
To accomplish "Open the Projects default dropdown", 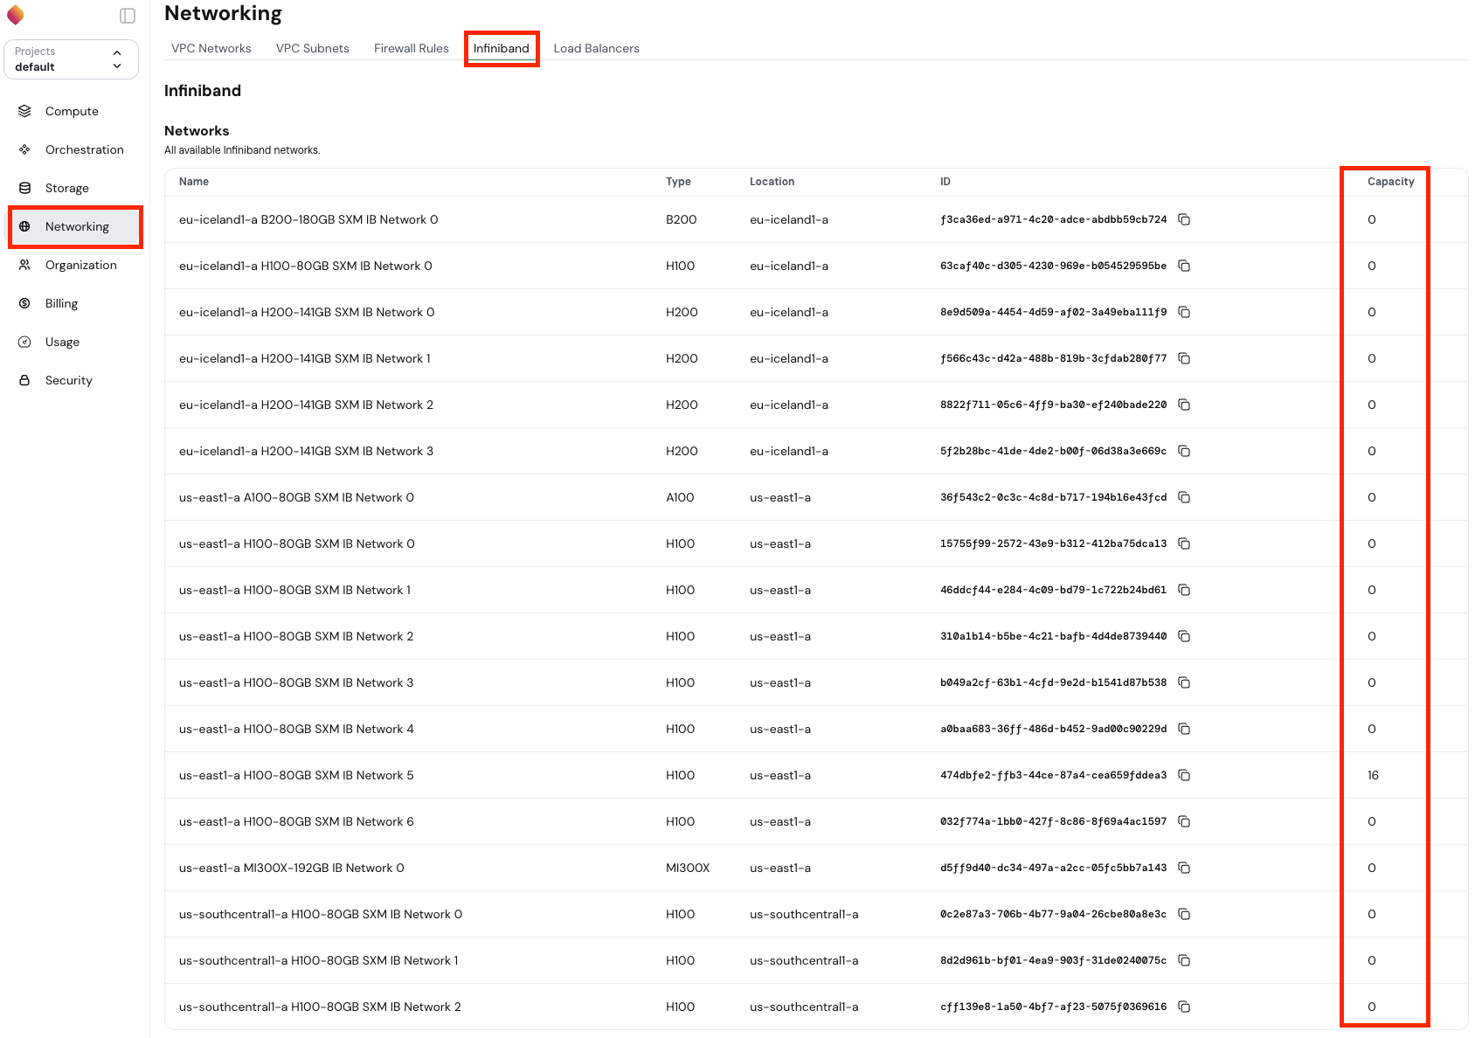I will click(x=71, y=59).
